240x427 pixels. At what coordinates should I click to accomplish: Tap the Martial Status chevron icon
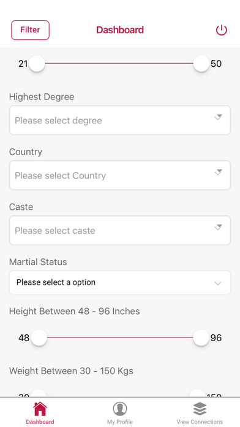click(217, 283)
